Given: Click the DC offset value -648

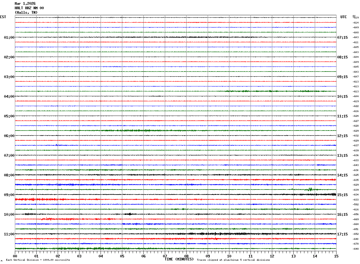Looking at the screenshot, I should (x=356, y=249).
